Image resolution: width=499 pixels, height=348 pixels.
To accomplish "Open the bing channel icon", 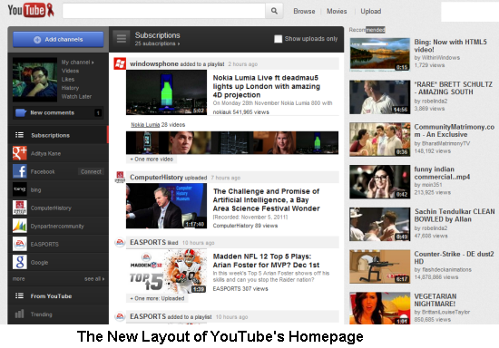I will point(20,189).
